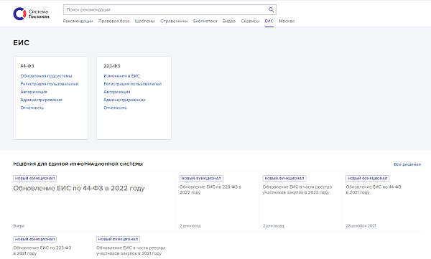The image size is (431, 259).
Task: Open Регистрация пользователей under 44-ФЗ
Action: pos(50,84)
